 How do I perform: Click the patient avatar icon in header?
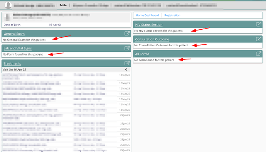click(x=8, y=5)
